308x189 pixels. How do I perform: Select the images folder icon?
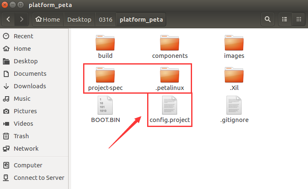coord(234,43)
